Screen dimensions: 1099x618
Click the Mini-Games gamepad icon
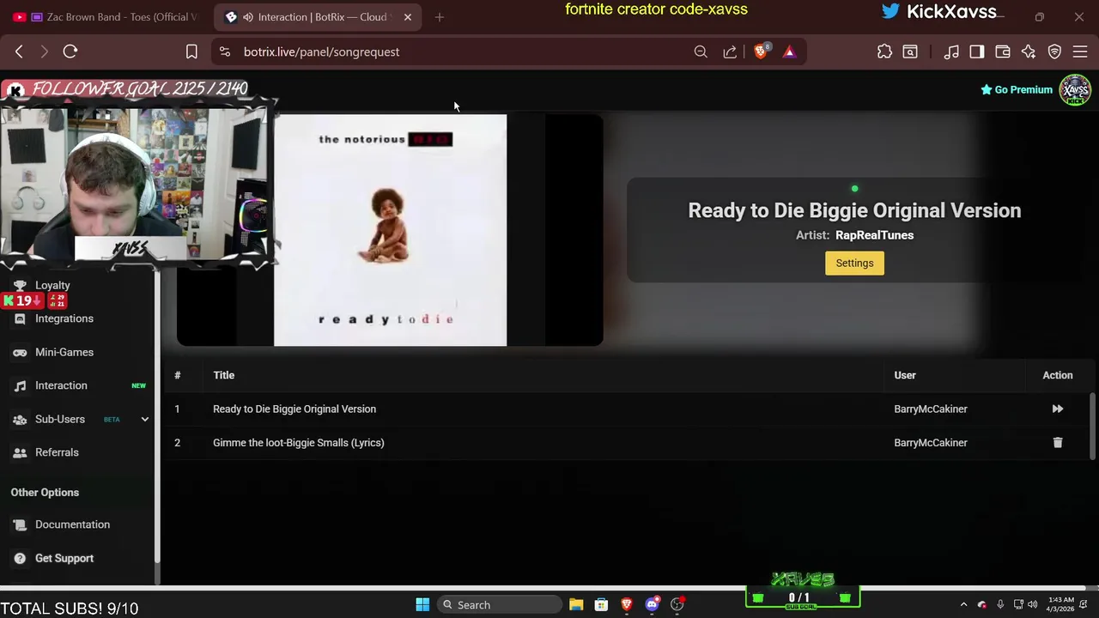(x=20, y=352)
